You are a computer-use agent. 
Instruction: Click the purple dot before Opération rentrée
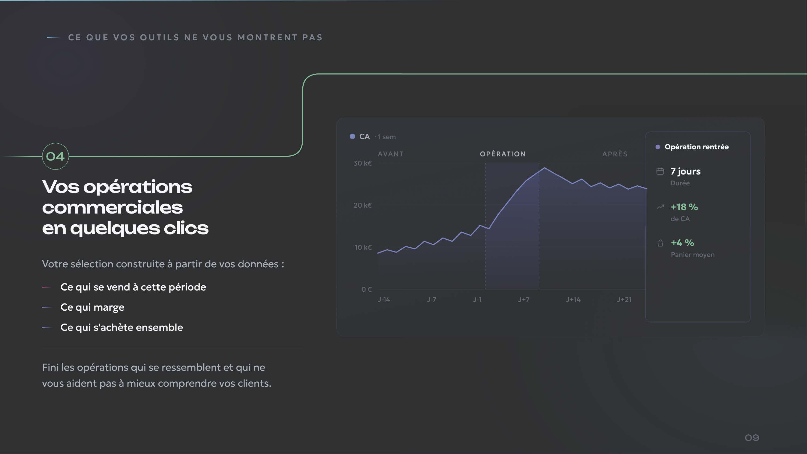[x=658, y=147]
